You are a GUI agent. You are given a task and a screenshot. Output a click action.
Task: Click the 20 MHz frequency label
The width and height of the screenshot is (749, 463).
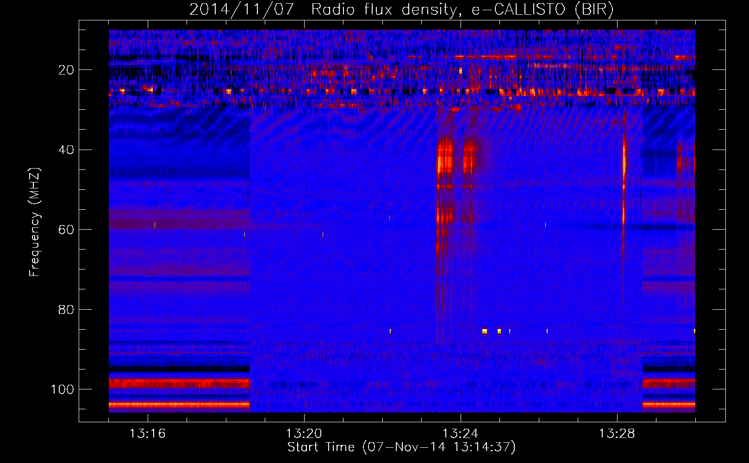(x=66, y=70)
